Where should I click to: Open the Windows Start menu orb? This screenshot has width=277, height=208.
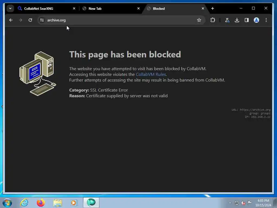click(x=7, y=203)
